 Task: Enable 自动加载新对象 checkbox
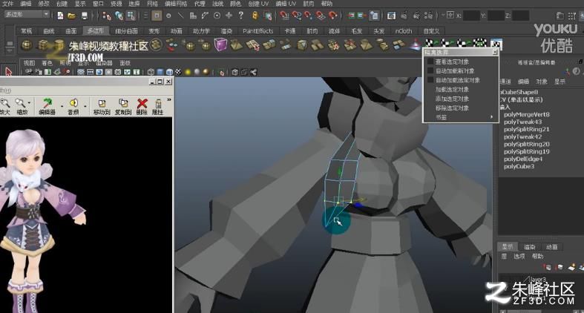(430, 70)
